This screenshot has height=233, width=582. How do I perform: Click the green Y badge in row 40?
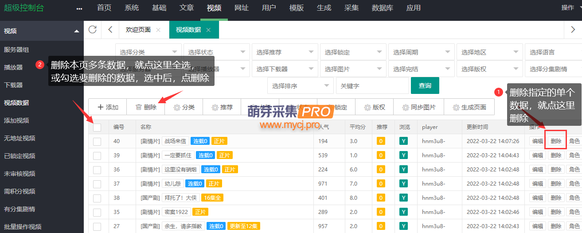click(x=403, y=141)
